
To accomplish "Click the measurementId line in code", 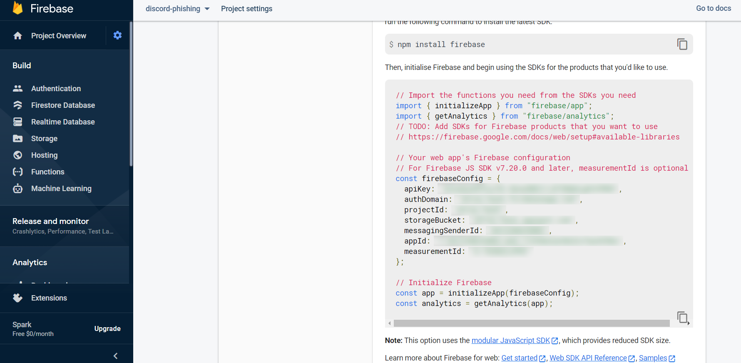I will [x=468, y=251].
